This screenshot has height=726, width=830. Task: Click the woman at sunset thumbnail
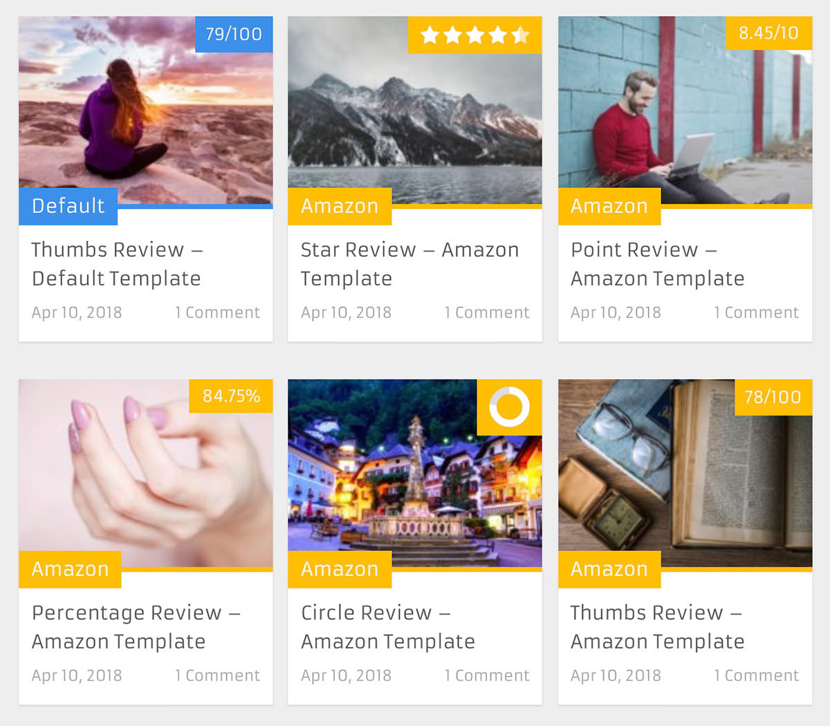click(146, 111)
